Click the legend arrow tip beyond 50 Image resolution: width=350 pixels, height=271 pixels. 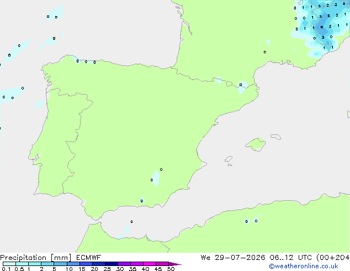point(175,264)
